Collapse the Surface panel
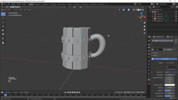The height and width of the screenshot is (100, 178). click(155, 56)
